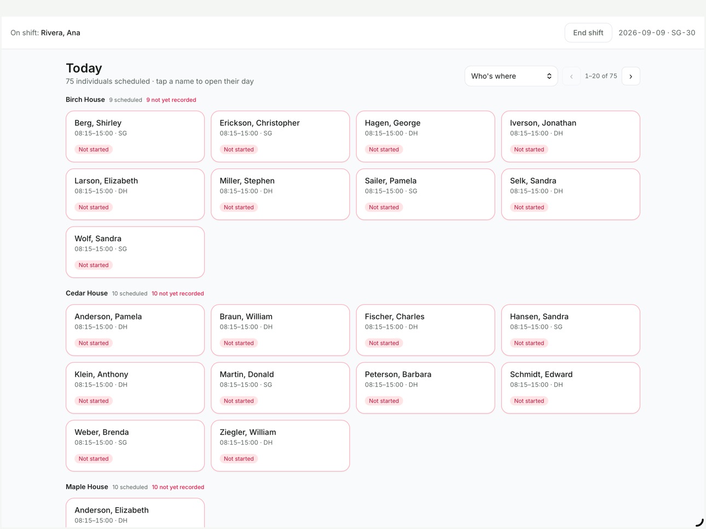706x529 pixels.
Task: Open Miller, Stephen's day
Action: click(x=280, y=194)
